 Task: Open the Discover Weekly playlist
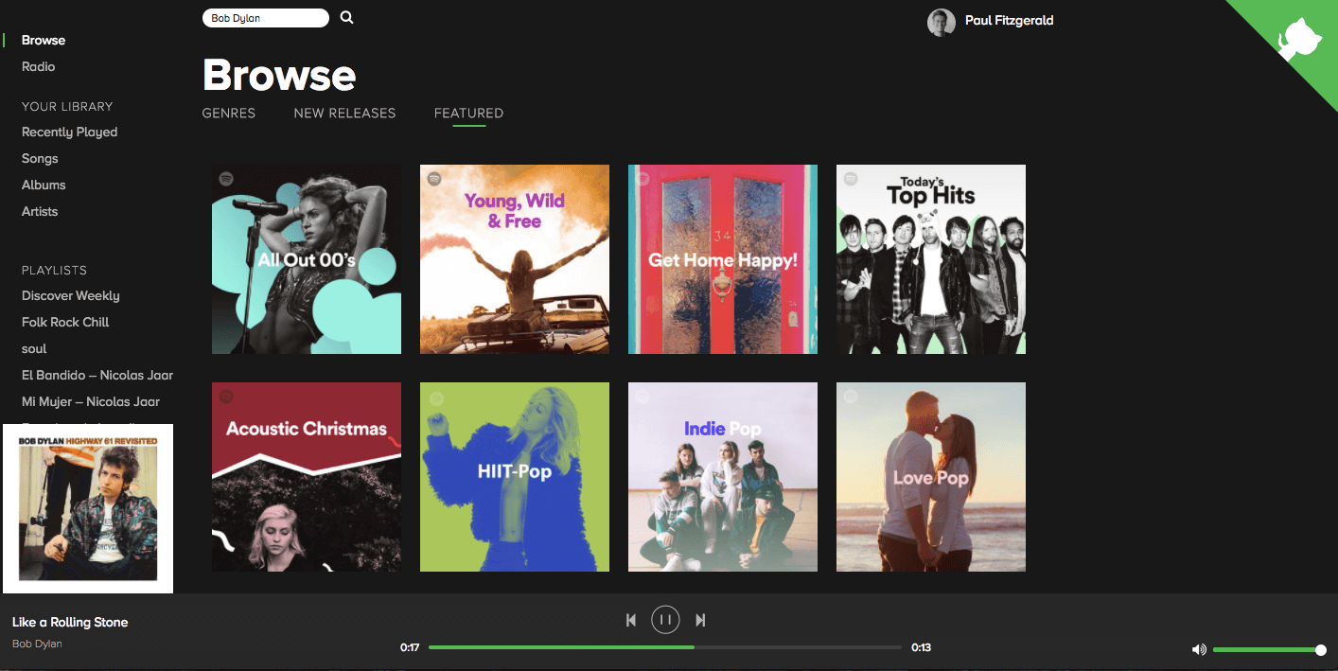(x=71, y=295)
